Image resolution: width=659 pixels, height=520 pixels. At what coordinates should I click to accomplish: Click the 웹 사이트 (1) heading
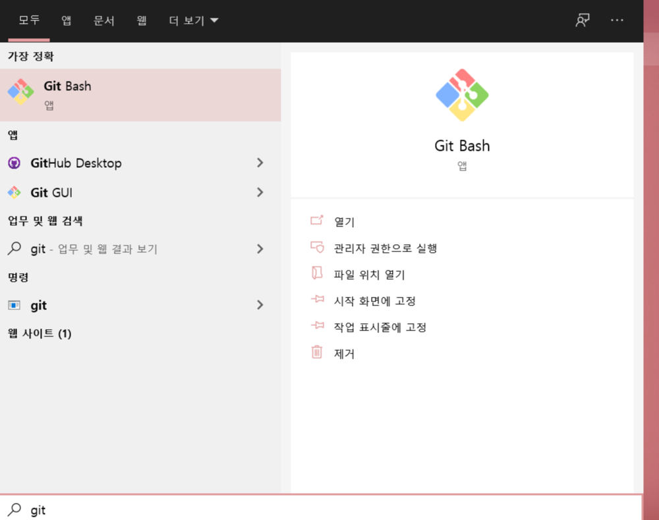(40, 333)
